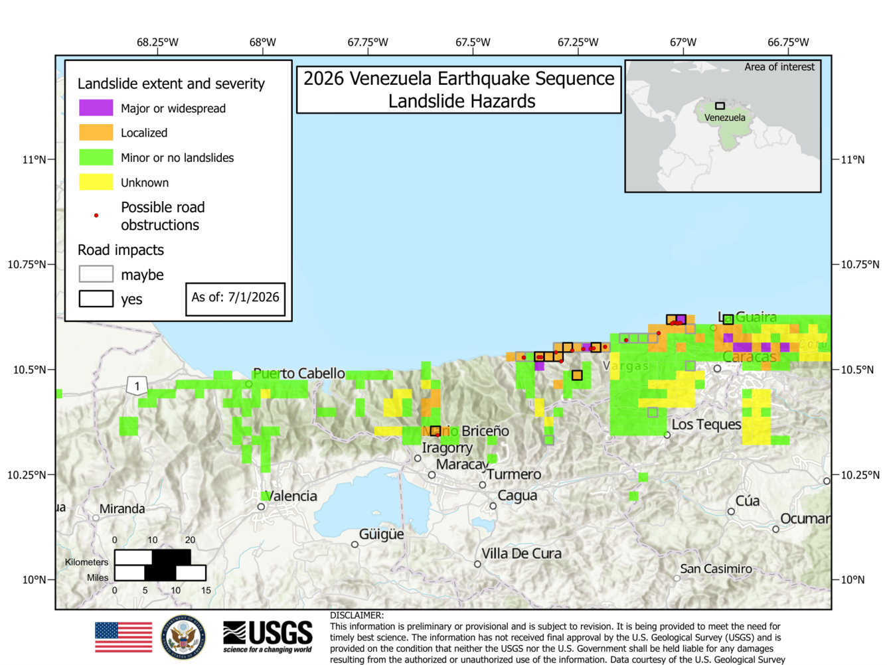Click the Area of interest inset map

tap(723, 126)
